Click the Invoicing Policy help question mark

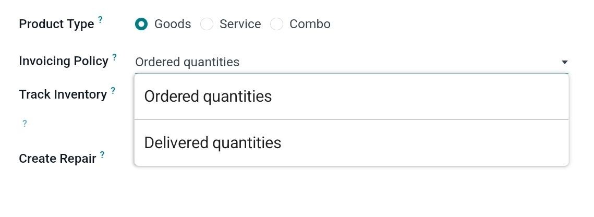pos(115,57)
